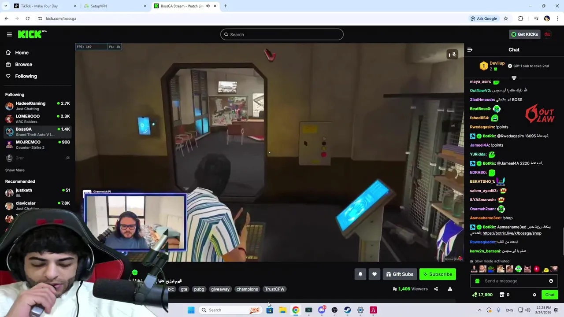
Task: Open the Chrome extensions puzzle icon
Action: click(x=521, y=18)
